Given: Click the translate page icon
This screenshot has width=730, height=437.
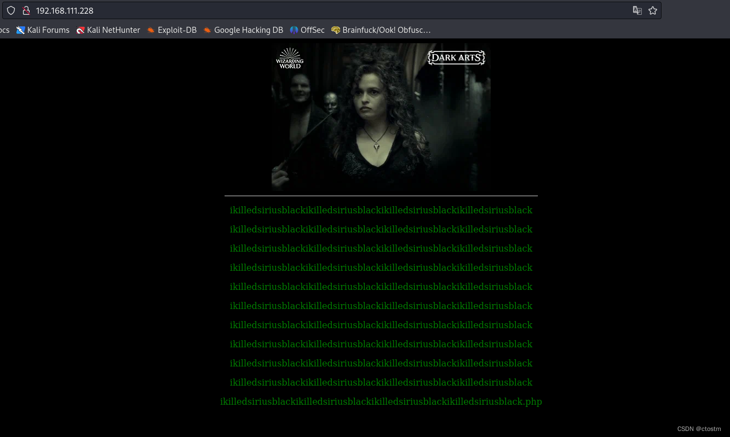Looking at the screenshot, I should pyautogui.click(x=637, y=10).
